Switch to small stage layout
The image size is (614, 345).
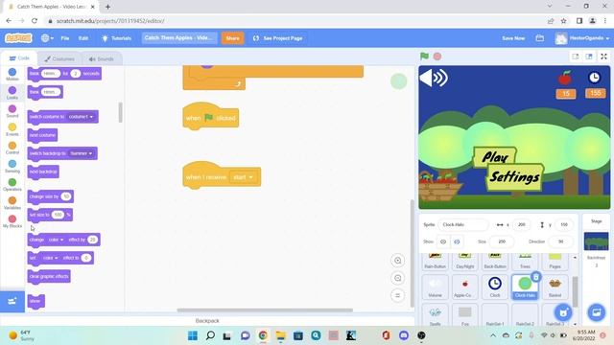point(576,57)
